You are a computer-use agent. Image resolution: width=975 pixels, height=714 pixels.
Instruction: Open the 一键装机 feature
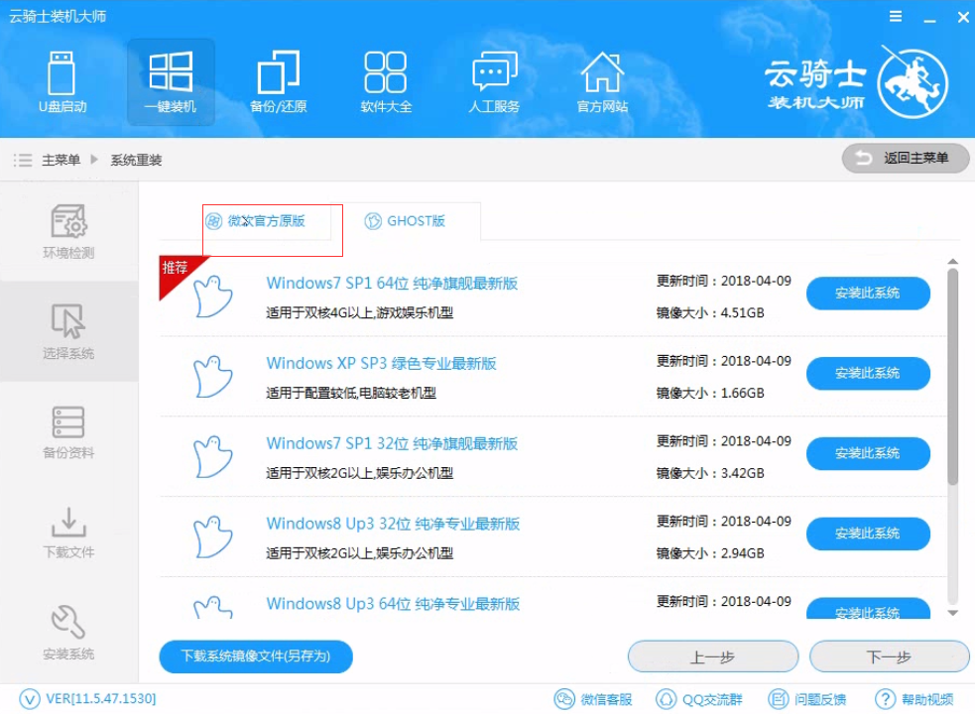tap(170, 81)
